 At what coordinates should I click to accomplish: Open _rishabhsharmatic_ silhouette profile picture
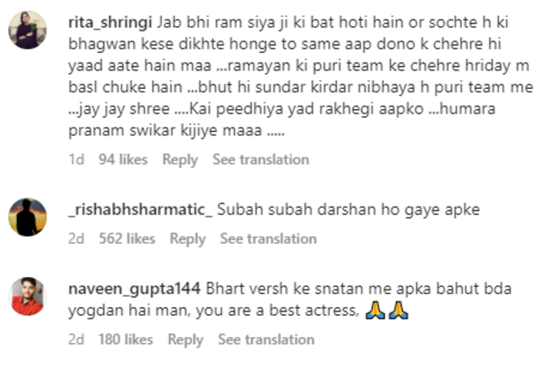(27, 217)
